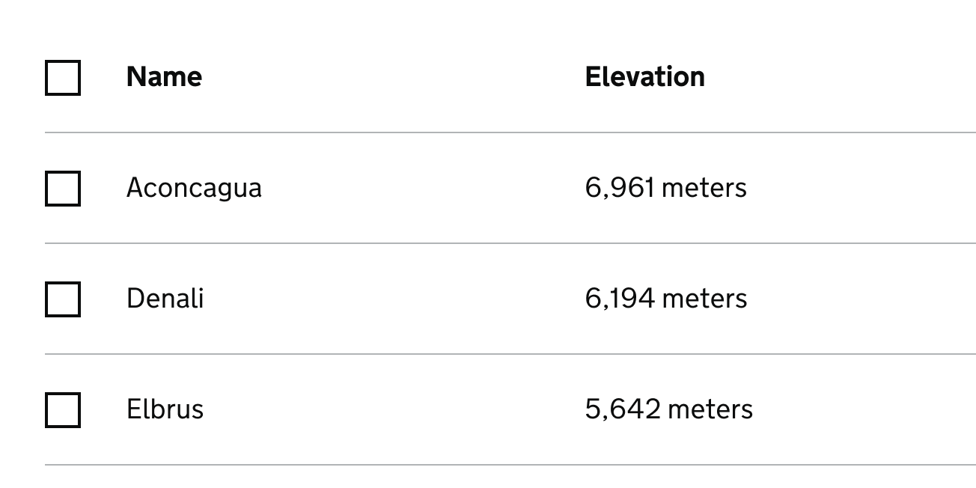Toggle the Elbrus row checkbox

pyautogui.click(x=63, y=409)
